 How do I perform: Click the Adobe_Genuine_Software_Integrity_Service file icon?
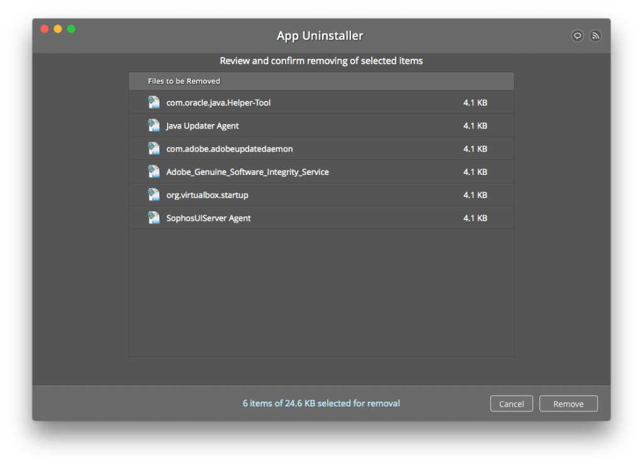coord(154,172)
